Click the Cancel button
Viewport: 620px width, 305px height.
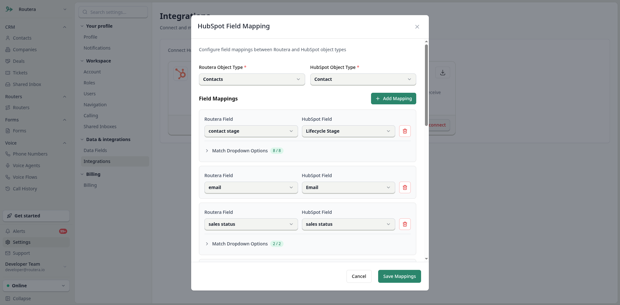359,276
